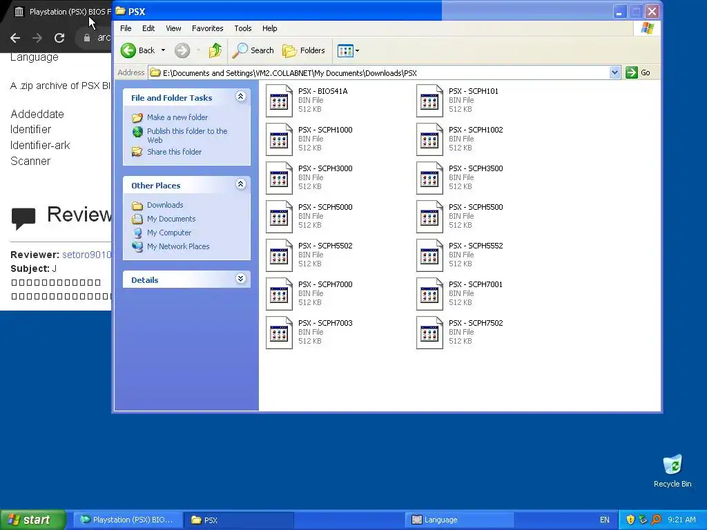Click the green Go button
This screenshot has width=707, height=530.
point(638,72)
